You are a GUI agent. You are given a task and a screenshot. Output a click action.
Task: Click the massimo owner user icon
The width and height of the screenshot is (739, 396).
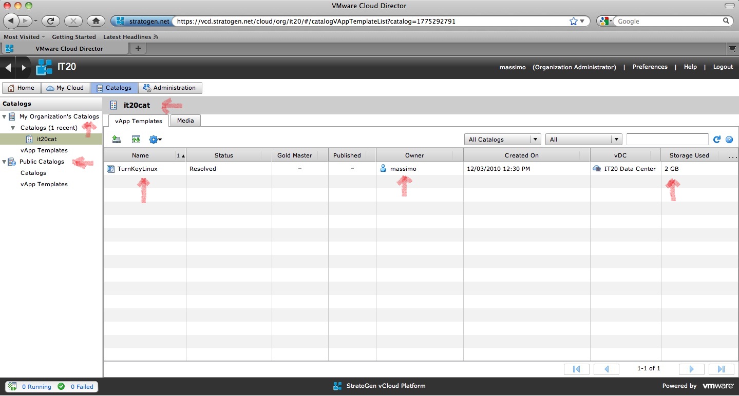[x=383, y=169]
